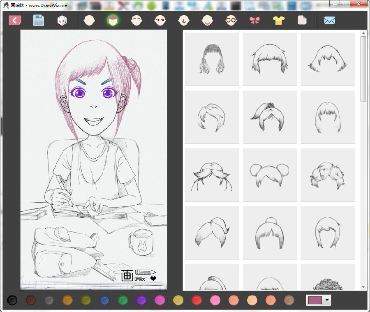
Task: Choose the spiky textured hairstyle at bottom right
Action: point(328,277)
